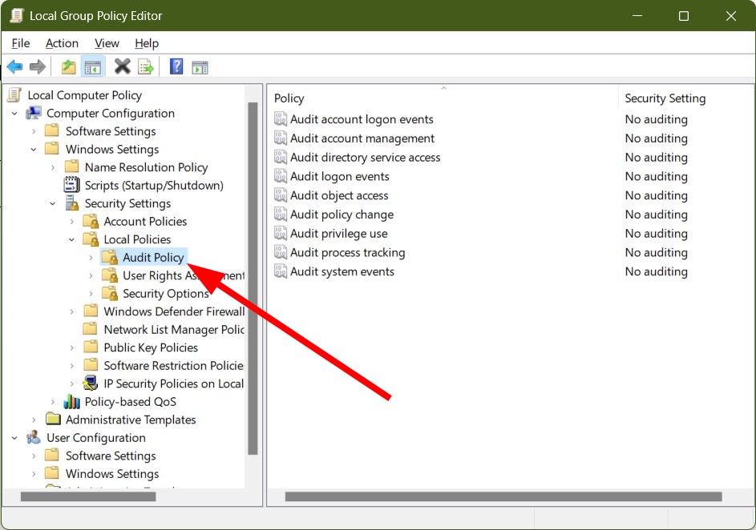756x530 pixels.
Task: Collapse the User Configuration node
Action: (x=14, y=438)
